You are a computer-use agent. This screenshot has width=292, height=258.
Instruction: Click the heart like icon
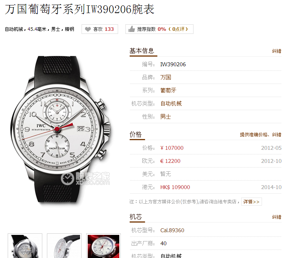tap(88, 29)
